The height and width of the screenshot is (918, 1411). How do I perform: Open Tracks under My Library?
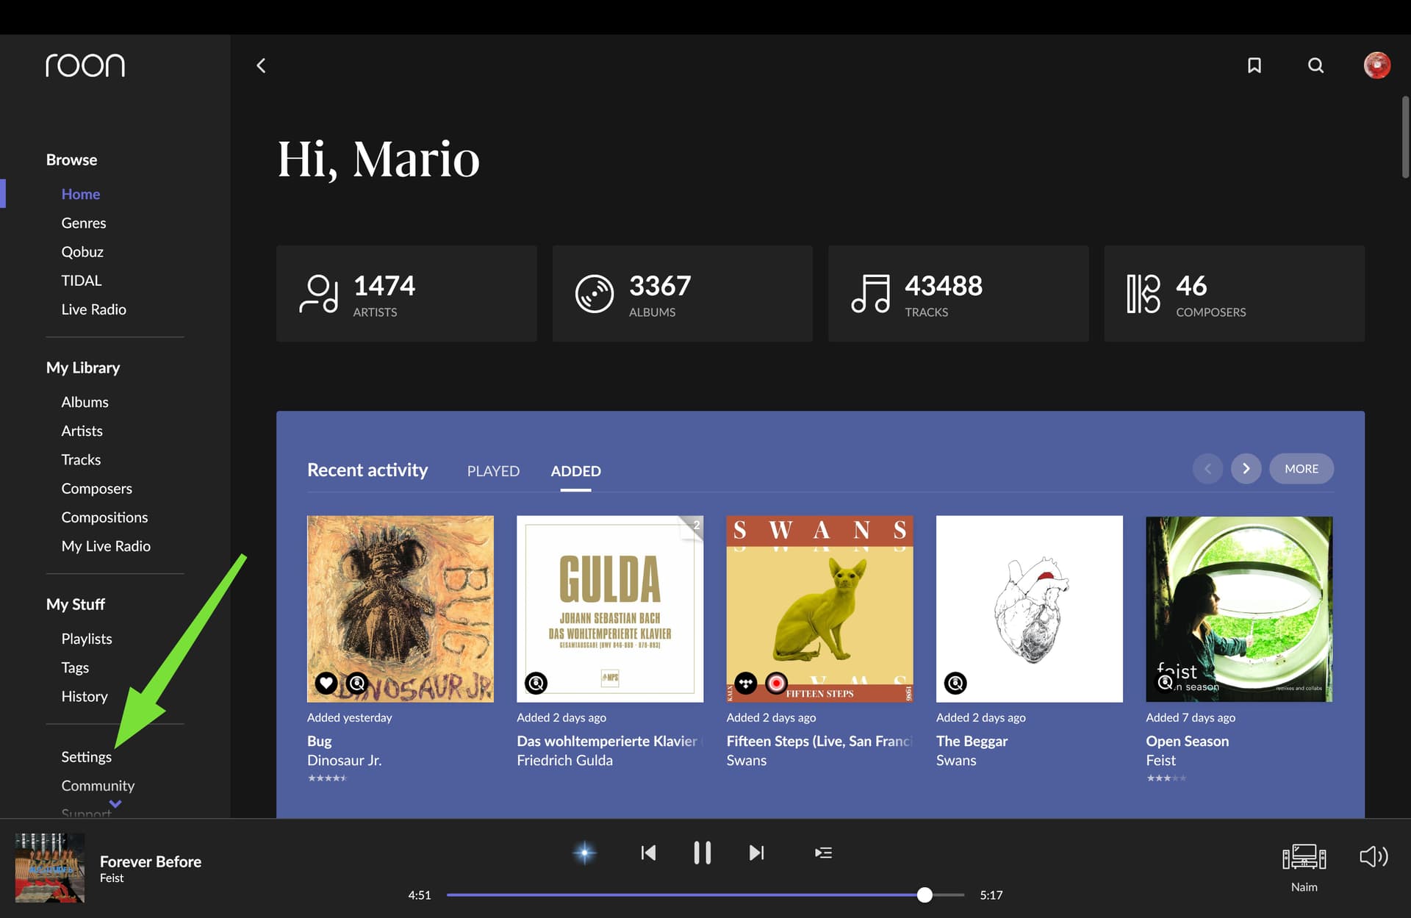81,459
